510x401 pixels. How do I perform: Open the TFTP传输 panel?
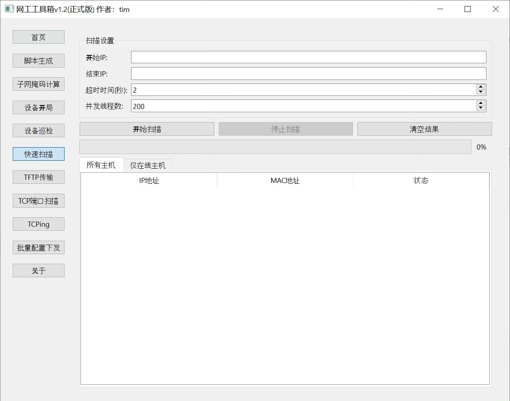tap(39, 177)
